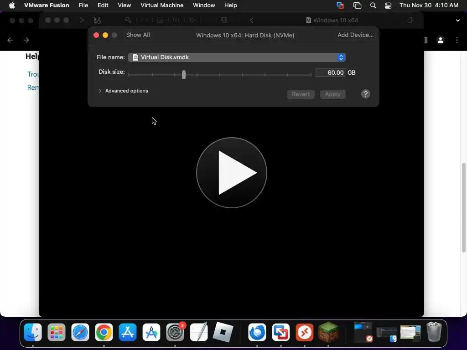Click the floppy save icon in toolbar

(x=224, y=20)
